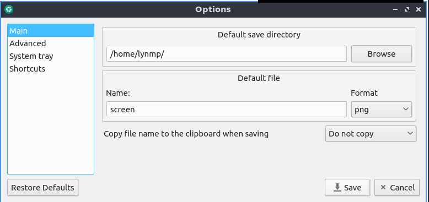Close the Options window
The height and width of the screenshot is (202, 429).
419,9
